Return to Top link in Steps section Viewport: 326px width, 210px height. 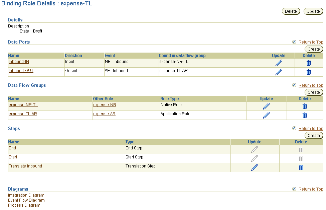pos(311,129)
